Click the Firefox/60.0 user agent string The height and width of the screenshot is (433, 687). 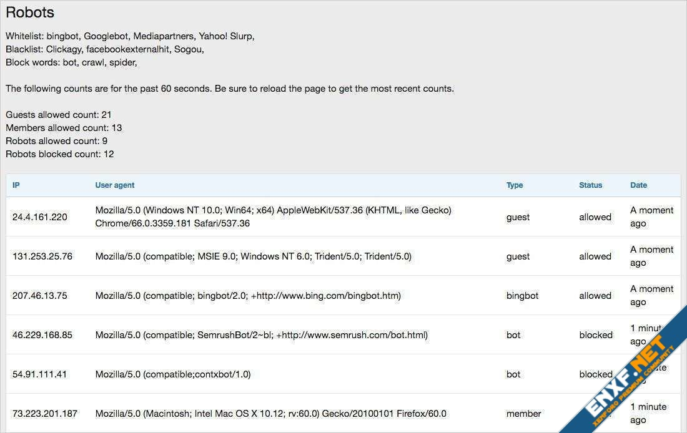click(x=271, y=414)
